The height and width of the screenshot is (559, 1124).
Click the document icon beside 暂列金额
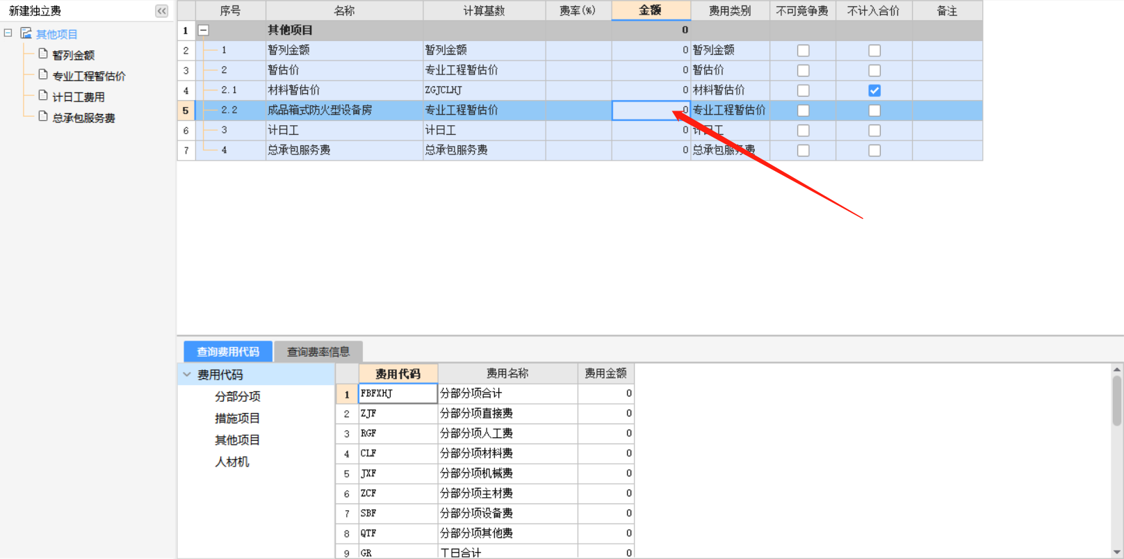pos(43,54)
